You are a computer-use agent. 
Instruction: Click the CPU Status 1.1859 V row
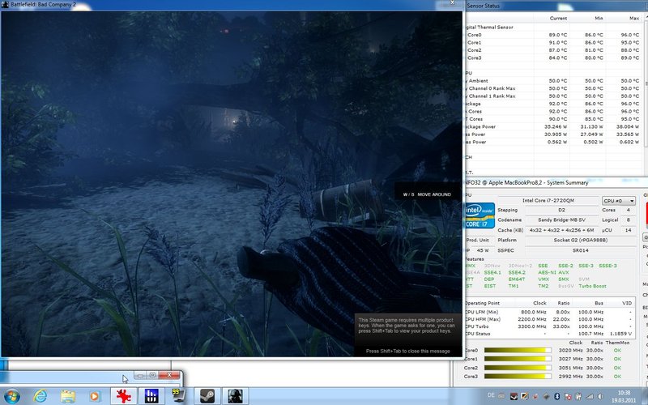pos(550,334)
